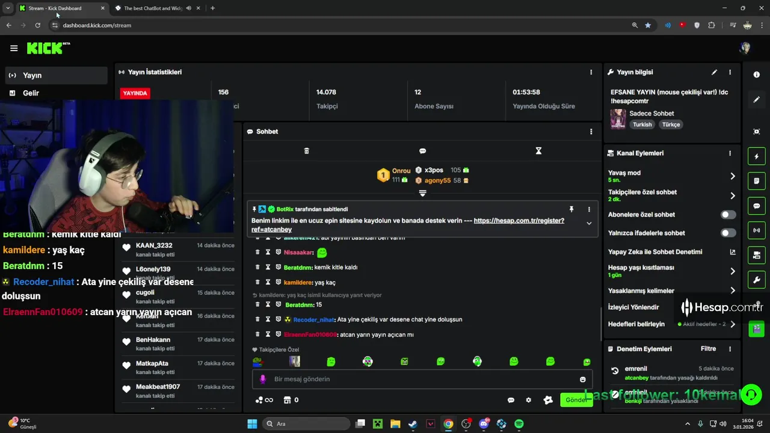Click the Gönder send button
The height and width of the screenshot is (433, 770).
tap(576, 400)
